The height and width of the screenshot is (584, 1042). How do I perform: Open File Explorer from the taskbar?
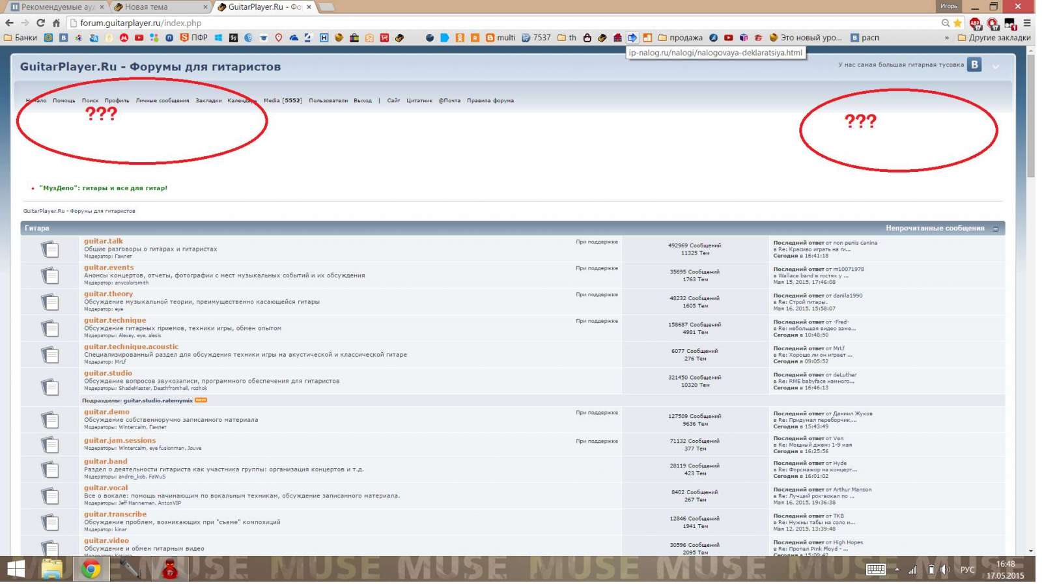(x=52, y=570)
